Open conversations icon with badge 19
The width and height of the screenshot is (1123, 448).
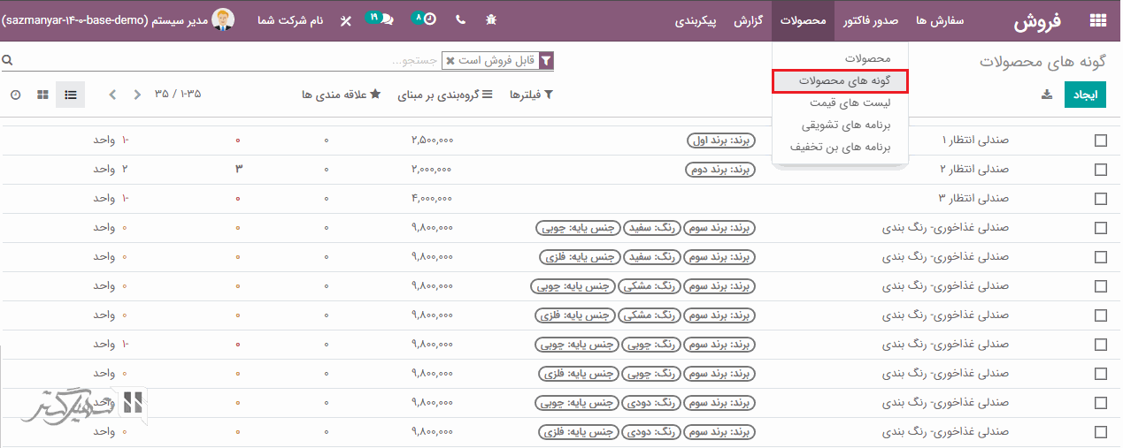tap(381, 19)
